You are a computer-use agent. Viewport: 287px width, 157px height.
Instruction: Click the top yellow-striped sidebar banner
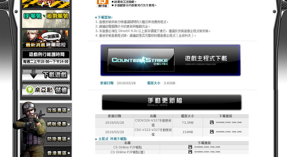pyautogui.click(x=46, y=4)
